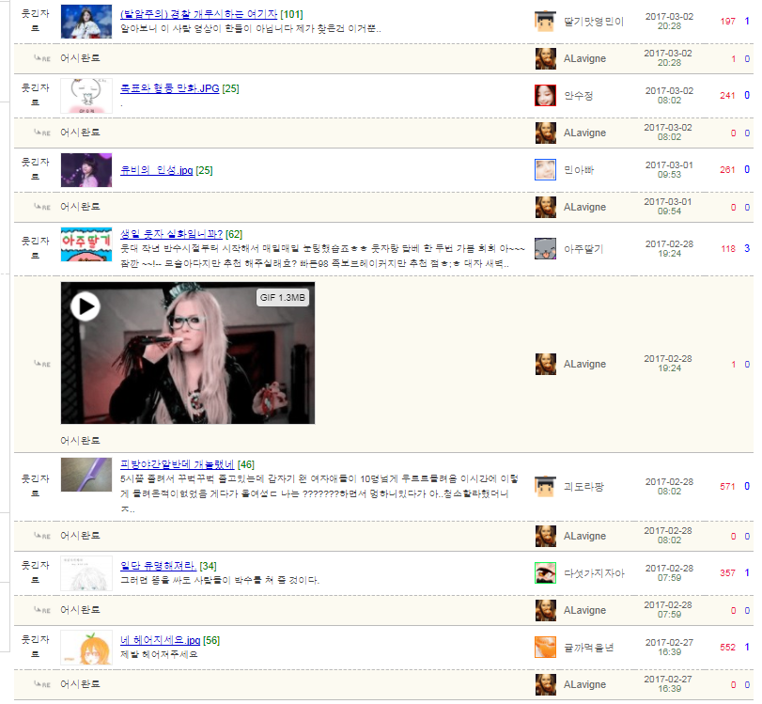The image size is (762, 704).
Task: Click the RE reply arrow under the .JPG [25] post
Action: [42, 133]
